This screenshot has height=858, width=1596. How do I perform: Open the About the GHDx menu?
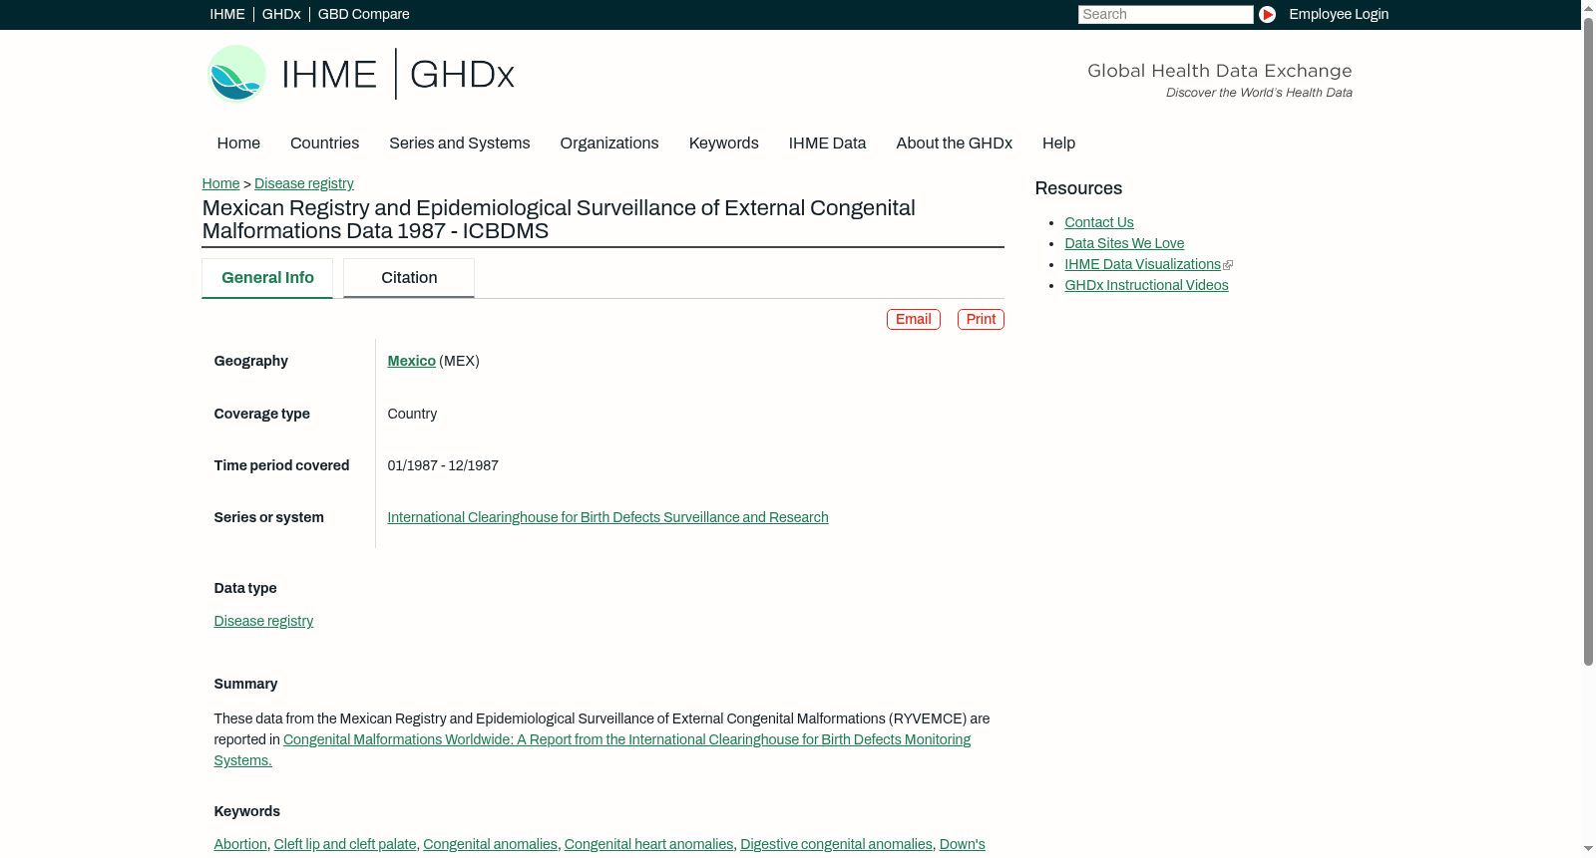[954, 143]
